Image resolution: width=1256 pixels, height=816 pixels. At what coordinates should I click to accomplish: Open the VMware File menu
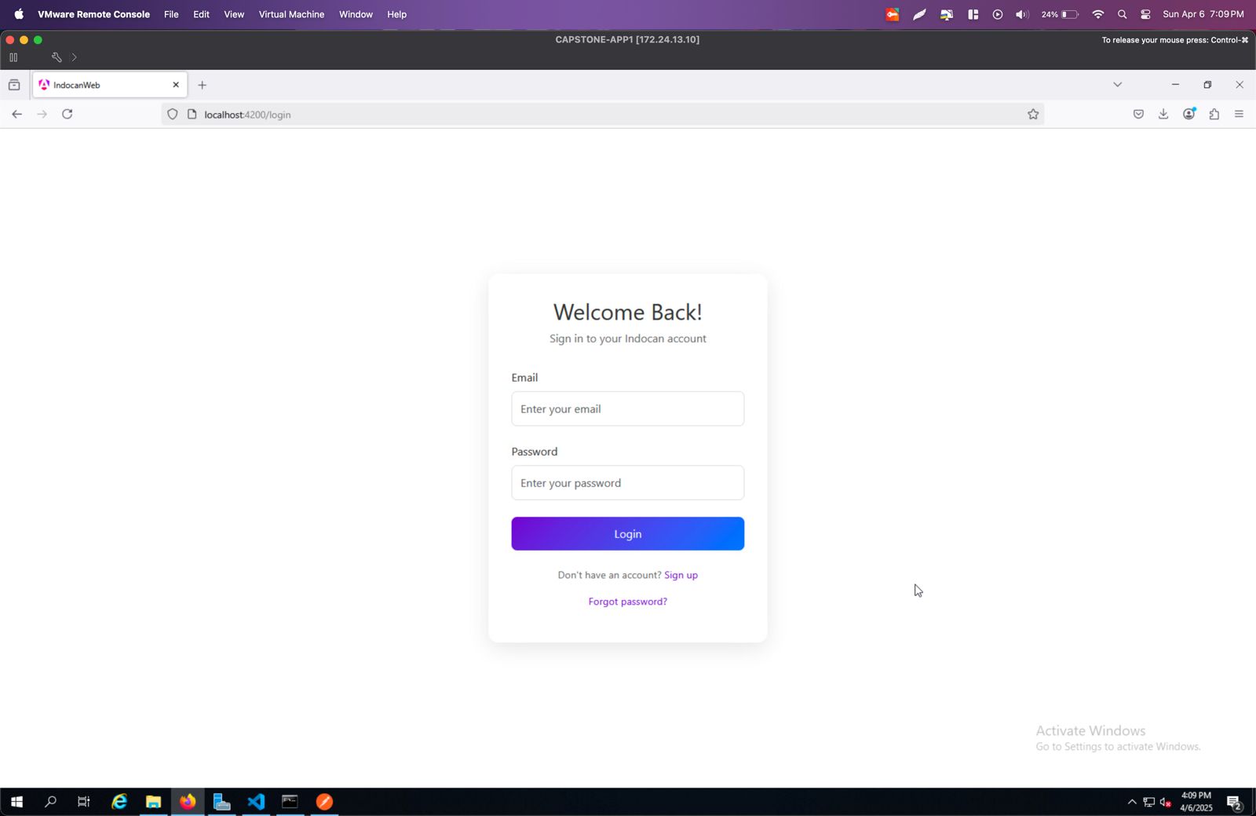pos(171,14)
